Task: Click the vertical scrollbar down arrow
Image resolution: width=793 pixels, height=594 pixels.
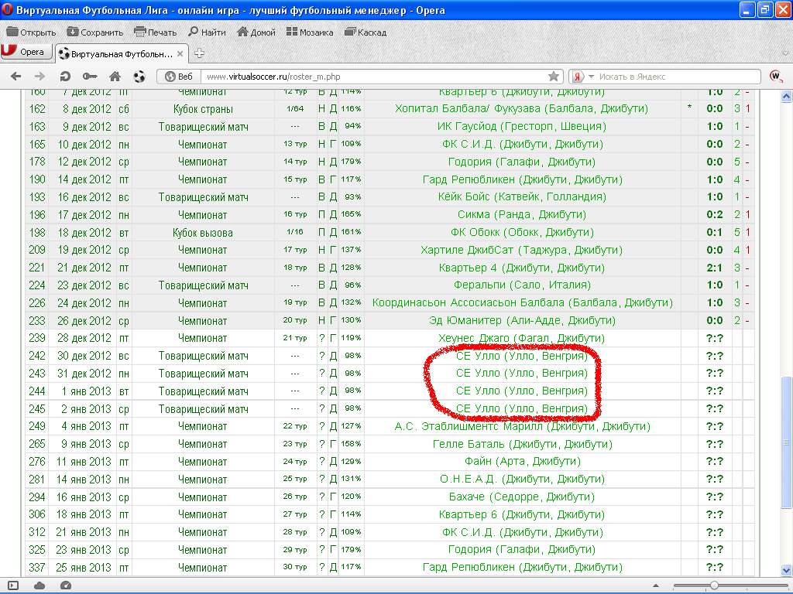Action: point(787,571)
